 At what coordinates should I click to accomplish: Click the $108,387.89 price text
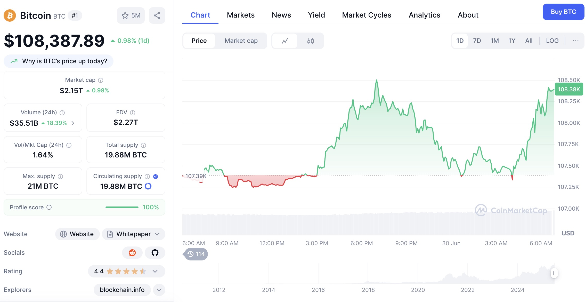(54, 41)
